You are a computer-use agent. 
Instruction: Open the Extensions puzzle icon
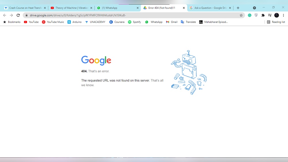coord(263,15)
